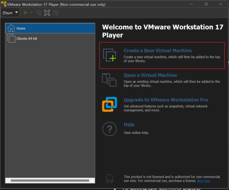
Task: Click the Unity mode toolbar icon
Action: tap(55, 13)
